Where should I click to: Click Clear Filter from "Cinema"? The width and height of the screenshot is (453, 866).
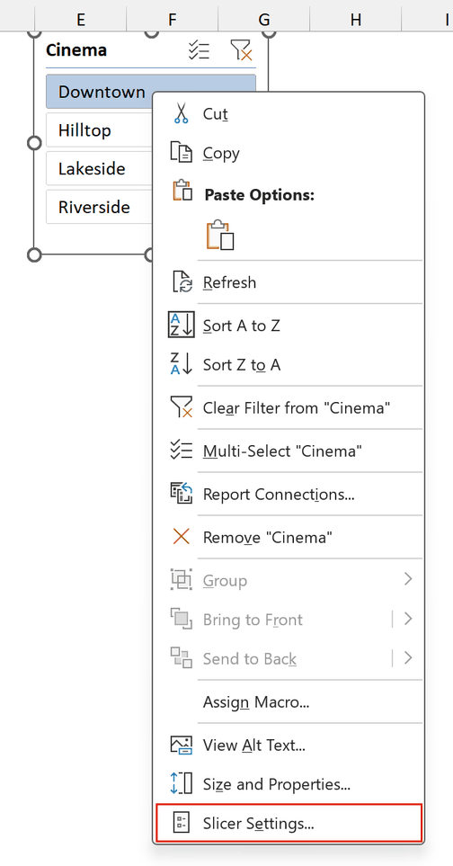pyautogui.click(x=289, y=408)
